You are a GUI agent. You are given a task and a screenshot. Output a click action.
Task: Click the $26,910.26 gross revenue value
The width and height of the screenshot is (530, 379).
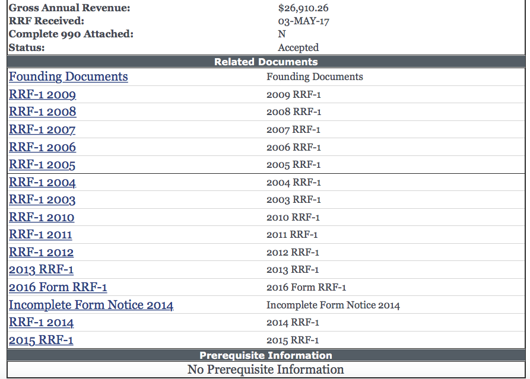point(303,8)
